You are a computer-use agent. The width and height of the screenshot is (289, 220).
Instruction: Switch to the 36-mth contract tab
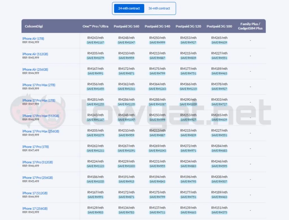click(159, 8)
